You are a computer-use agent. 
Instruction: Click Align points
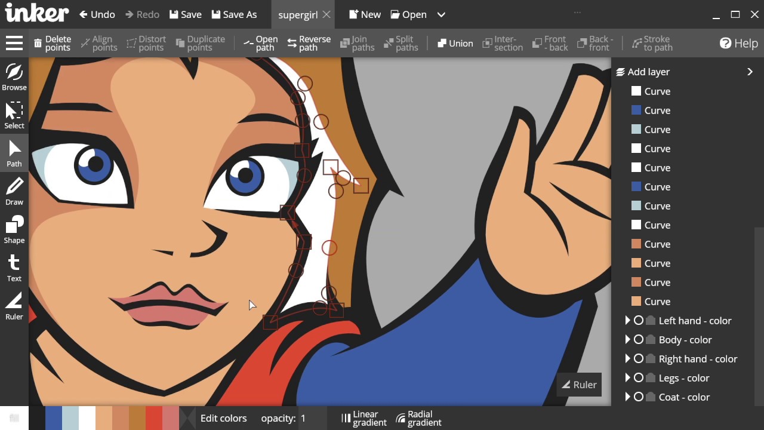coord(99,43)
